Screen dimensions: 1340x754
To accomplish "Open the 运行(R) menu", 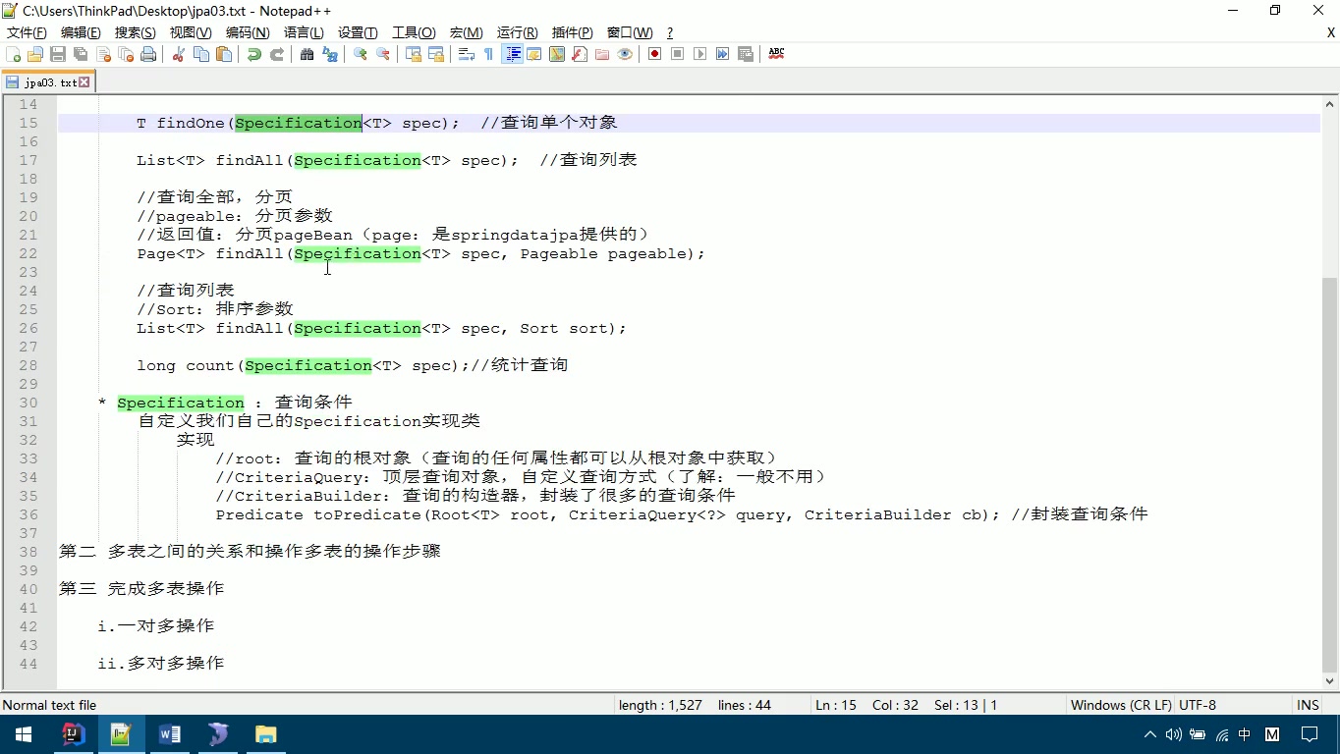I will [518, 32].
